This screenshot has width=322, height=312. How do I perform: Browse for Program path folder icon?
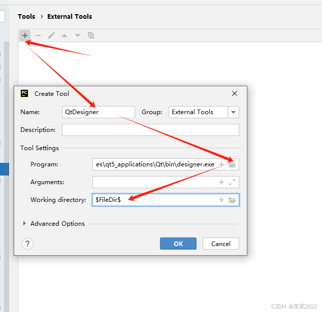tap(232, 164)
